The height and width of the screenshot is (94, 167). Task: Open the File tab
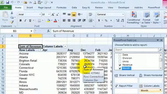[x=6, y=8]
